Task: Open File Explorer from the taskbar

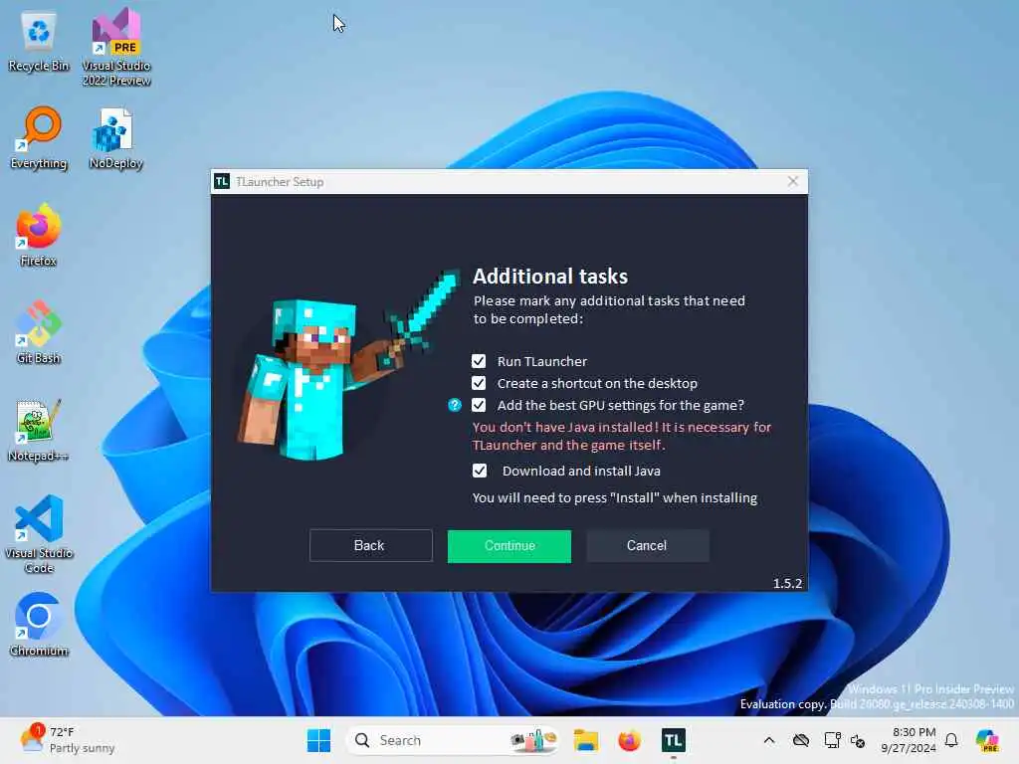Action: [585, 740]
